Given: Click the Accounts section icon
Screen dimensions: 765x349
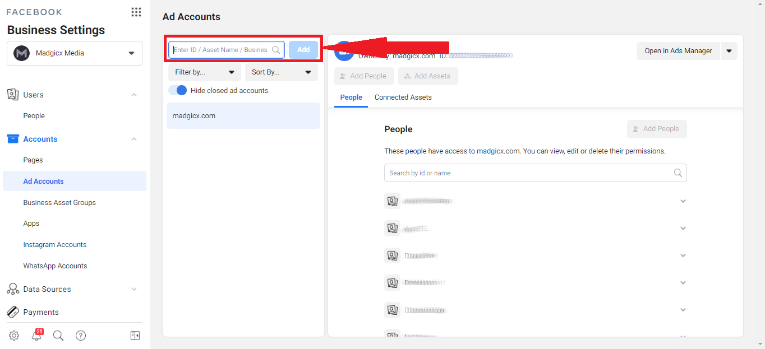Looking at the screenshot, I should tap(12, 139).
